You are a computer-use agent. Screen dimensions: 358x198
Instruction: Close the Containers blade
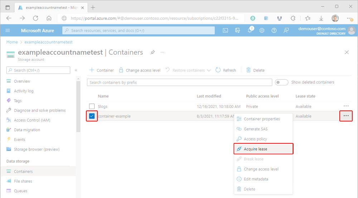pyautogui.click(x=347, y=53)
